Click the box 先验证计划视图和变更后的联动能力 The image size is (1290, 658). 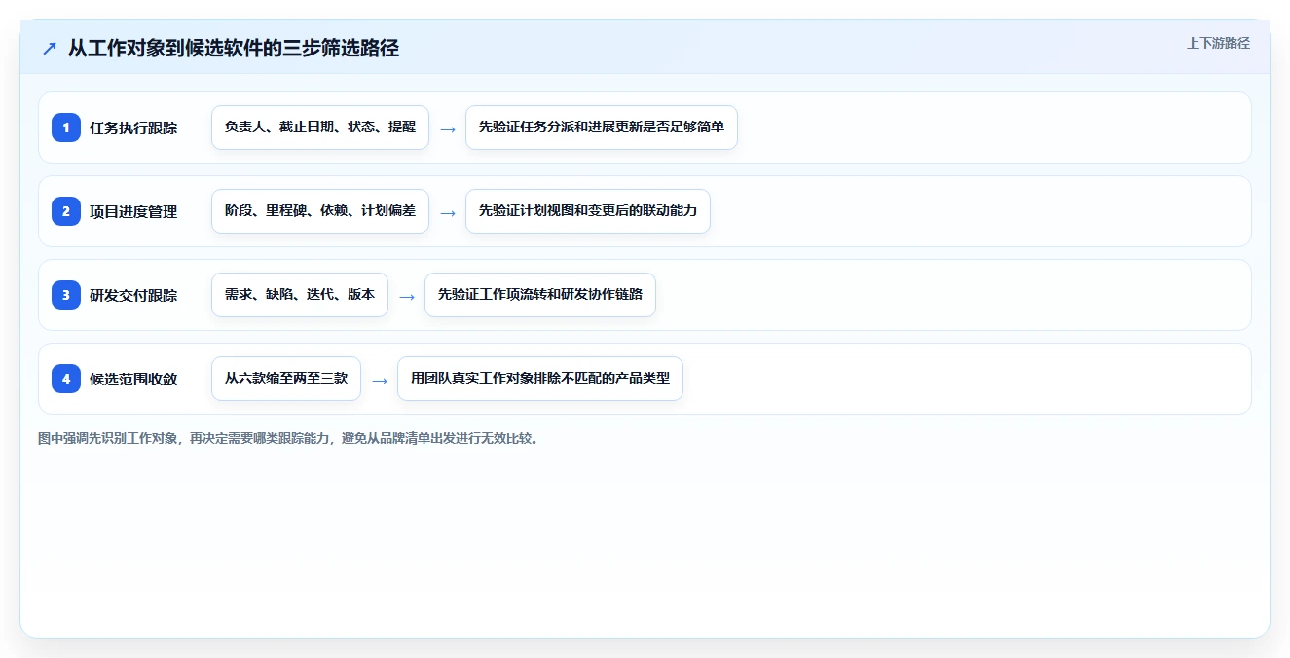(x=588, y=211)
